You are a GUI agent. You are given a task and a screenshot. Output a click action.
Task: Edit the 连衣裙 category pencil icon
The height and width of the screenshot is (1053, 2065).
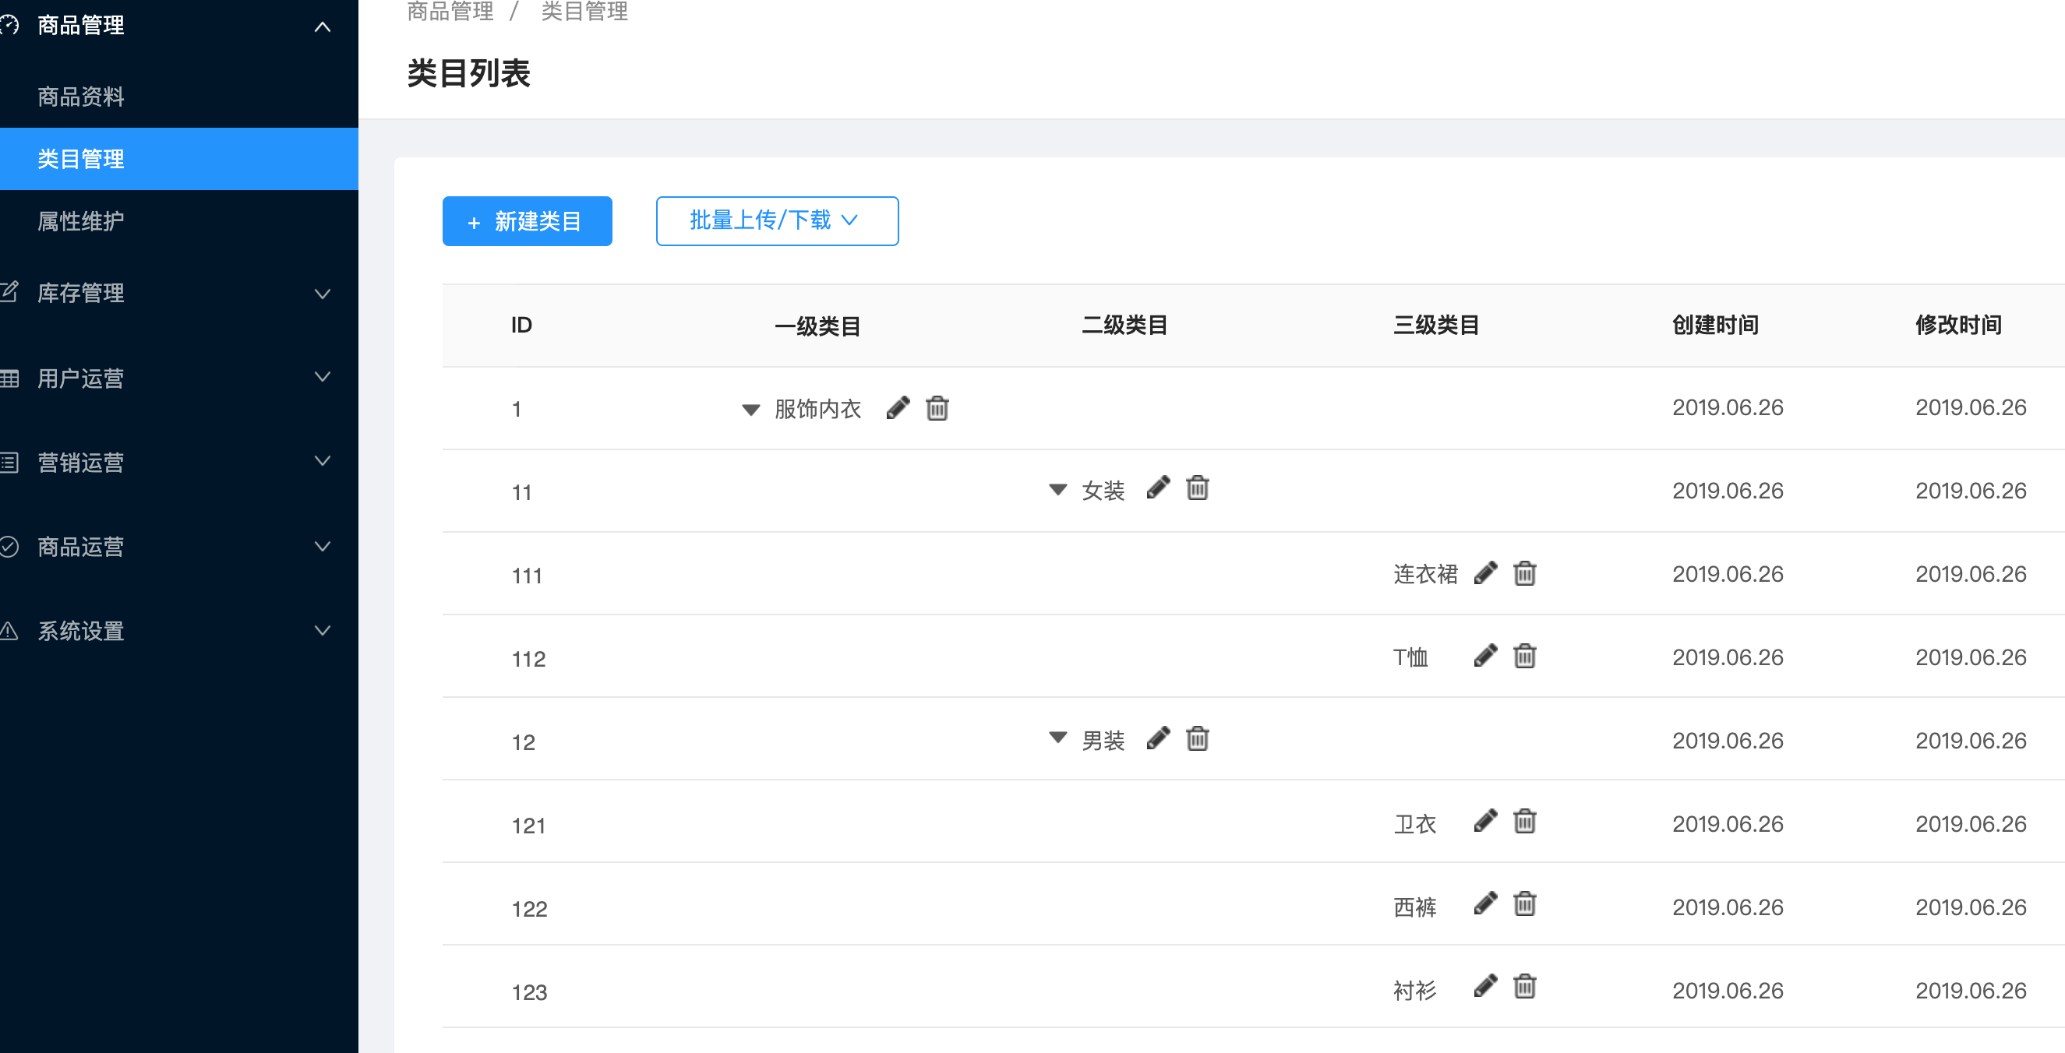tap(1485, 573)
